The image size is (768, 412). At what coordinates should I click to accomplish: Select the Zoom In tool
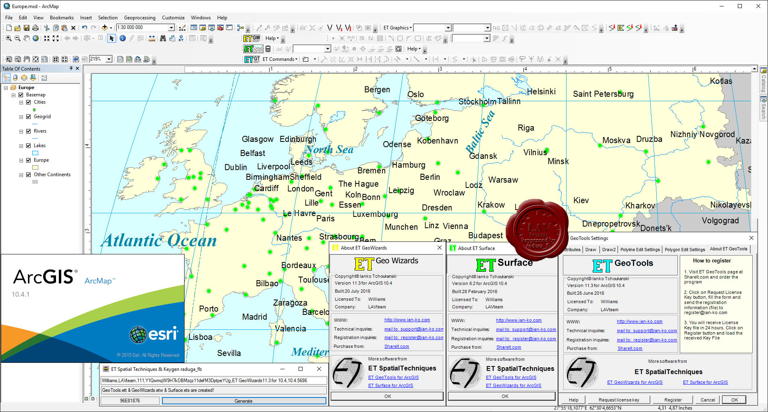[x=8, y=38]
